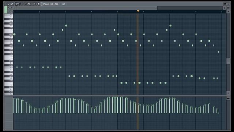Select the Paint brush tool
The width and height of the screenshot is (234, 132).
point(19,4)
